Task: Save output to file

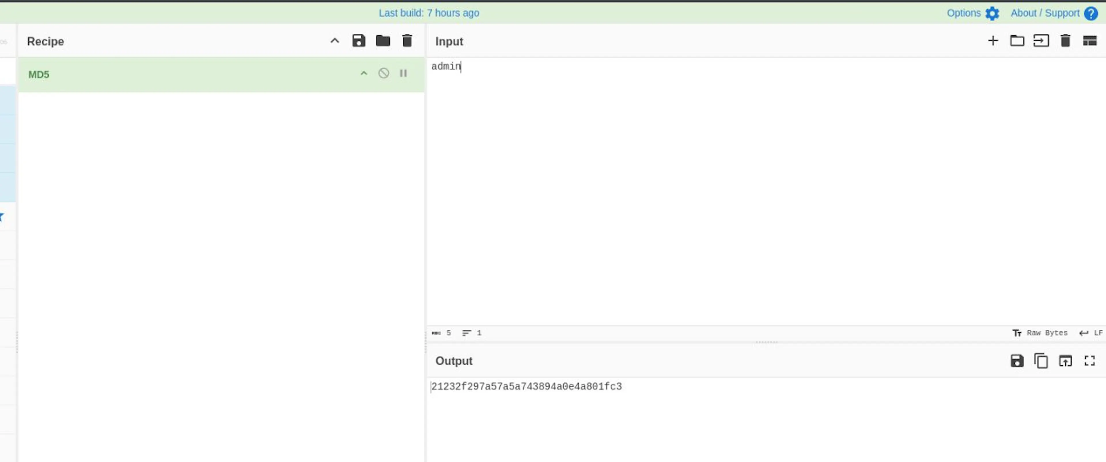Action: [1017, 361]
